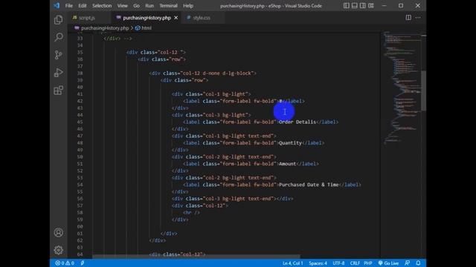Change the UTF-8 encoding in status bar
The image size is (476, 267).
(338, 263)
